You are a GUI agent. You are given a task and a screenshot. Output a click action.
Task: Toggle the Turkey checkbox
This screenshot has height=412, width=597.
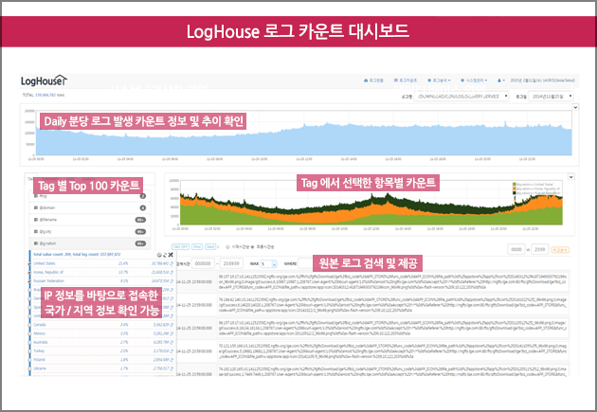(x=30, y=350)
